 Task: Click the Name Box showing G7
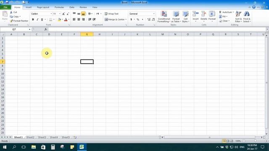pos(14,29)
